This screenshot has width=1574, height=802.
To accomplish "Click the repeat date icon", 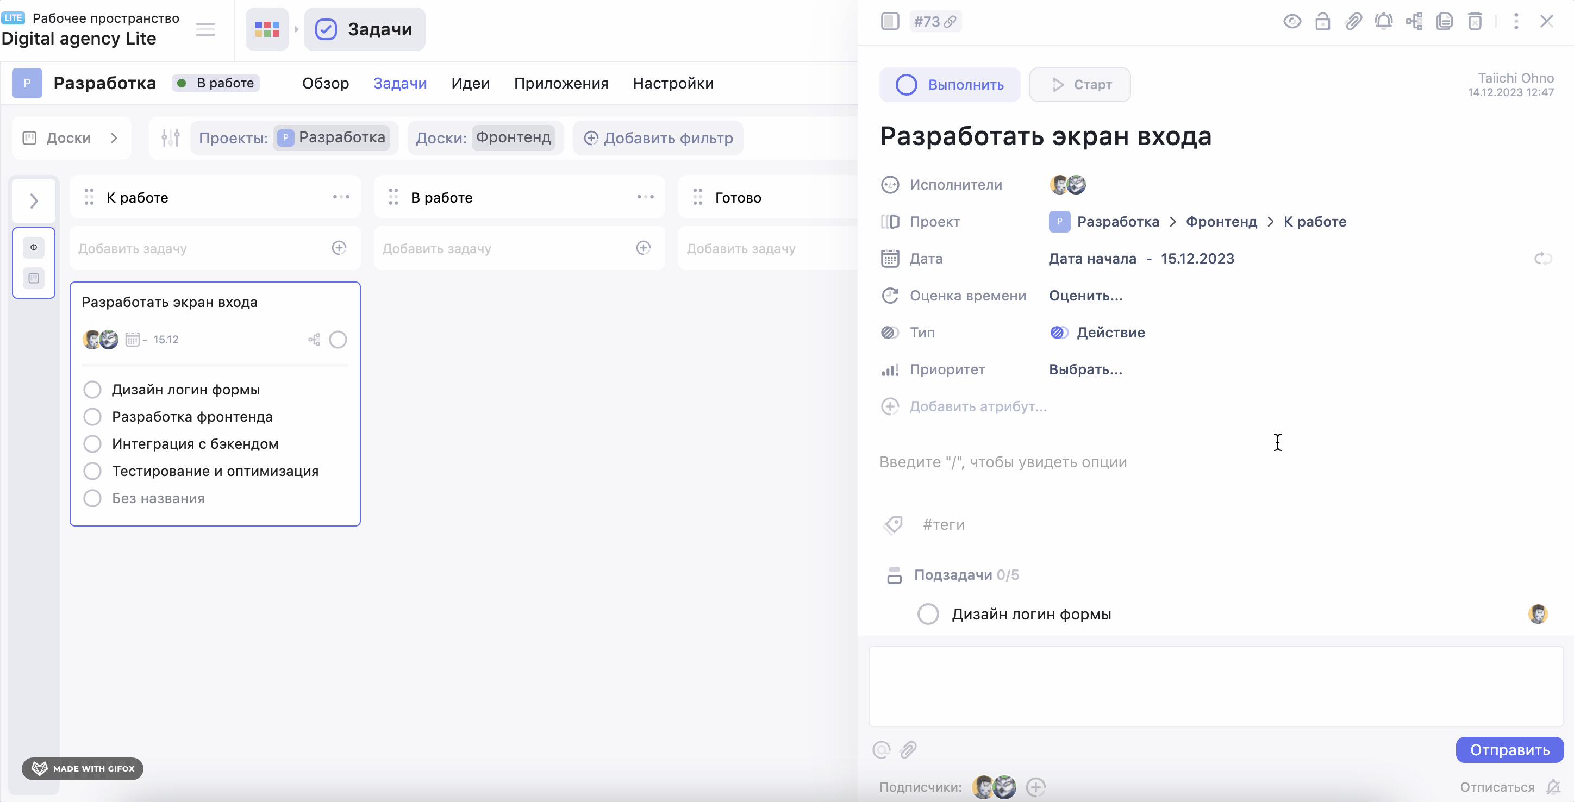I will [x=1543, y=259].
